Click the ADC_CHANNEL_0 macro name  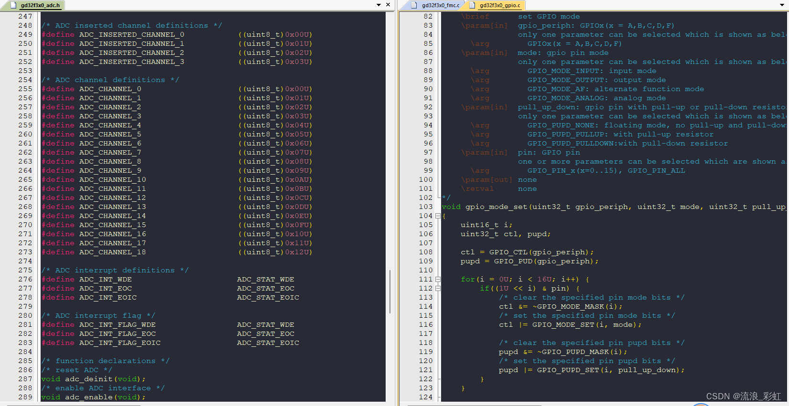pos(110,89)
